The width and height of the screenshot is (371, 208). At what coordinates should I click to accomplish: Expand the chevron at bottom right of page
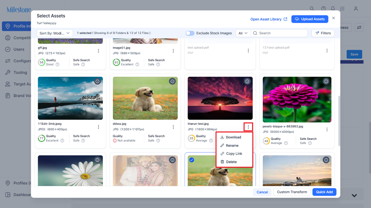tap(354, 195)
